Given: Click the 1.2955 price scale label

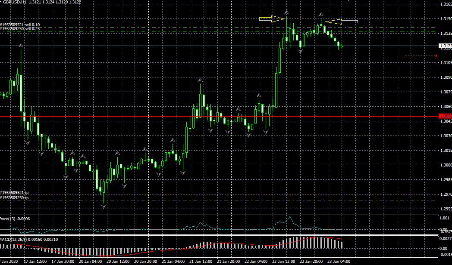Looking at the screenshot, I should pos(446,209).
